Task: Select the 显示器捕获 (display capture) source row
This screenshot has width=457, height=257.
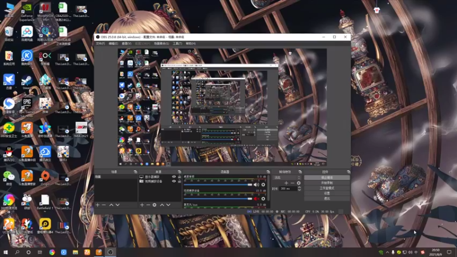Action: 160,177
